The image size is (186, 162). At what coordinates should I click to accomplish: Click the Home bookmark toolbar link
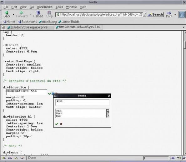click(9, 22)
